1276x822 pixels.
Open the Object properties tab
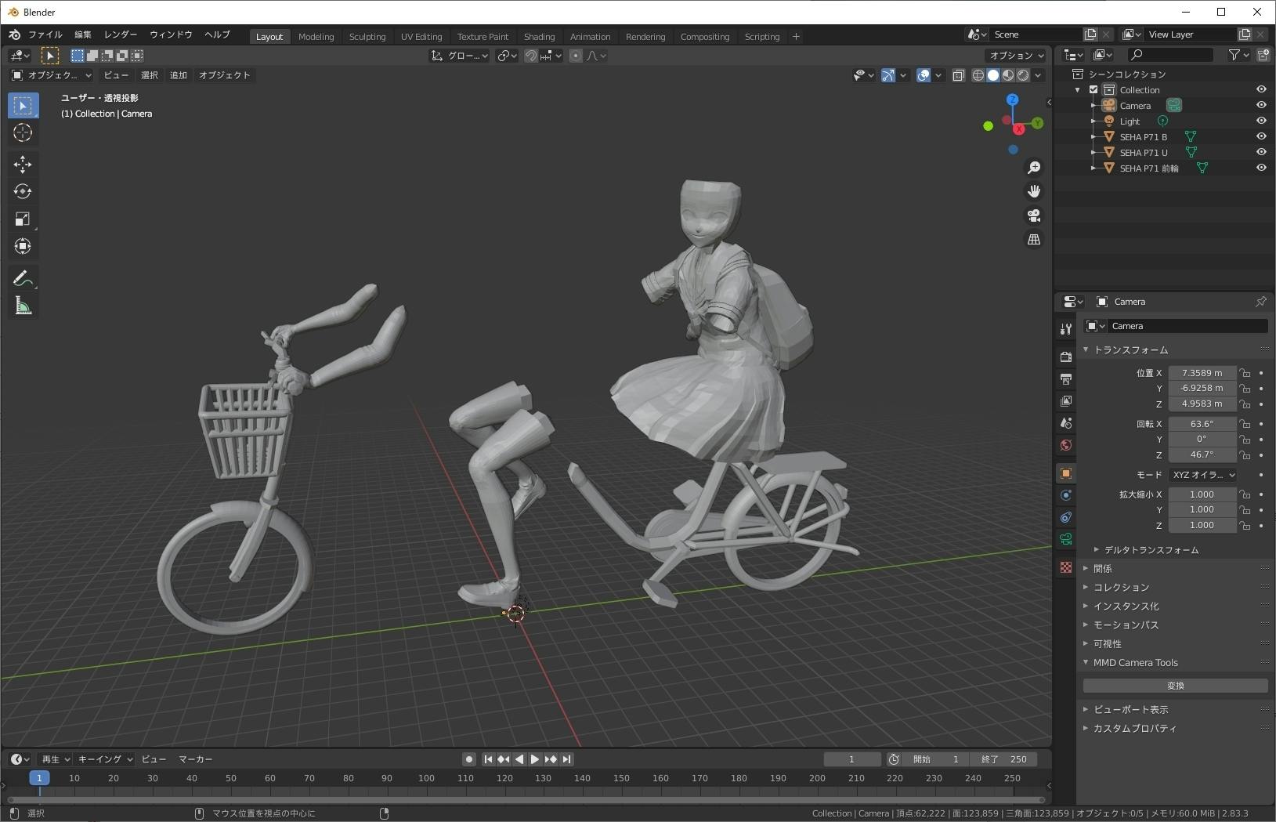pyautogui.click(x=1065, y=473)
